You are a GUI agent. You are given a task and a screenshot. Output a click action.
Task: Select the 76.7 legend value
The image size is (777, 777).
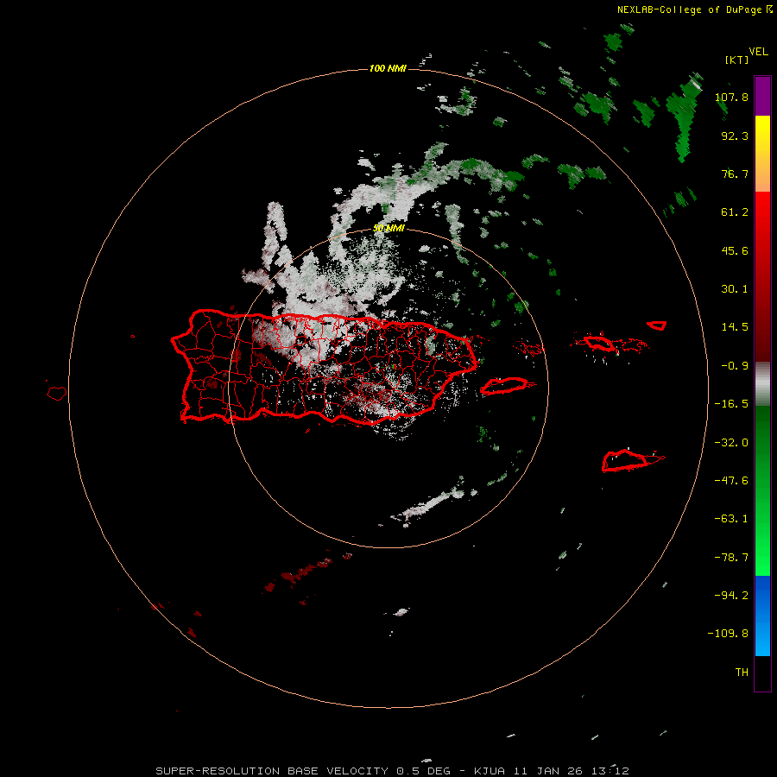coord(735,174)
